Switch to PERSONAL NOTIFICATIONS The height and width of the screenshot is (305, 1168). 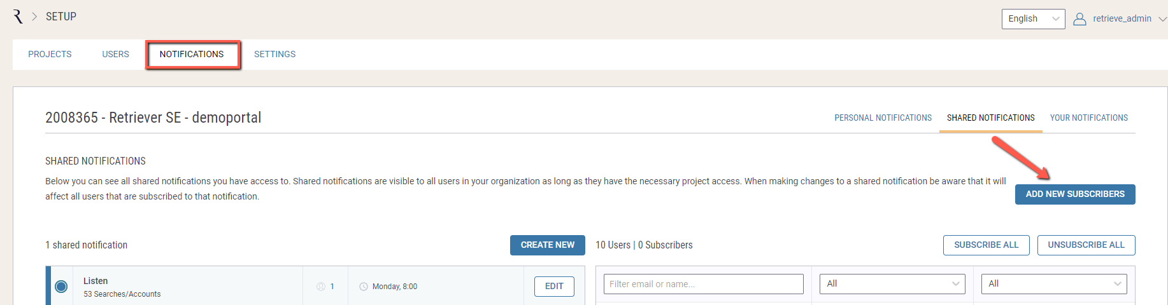[x=883, y=118]
